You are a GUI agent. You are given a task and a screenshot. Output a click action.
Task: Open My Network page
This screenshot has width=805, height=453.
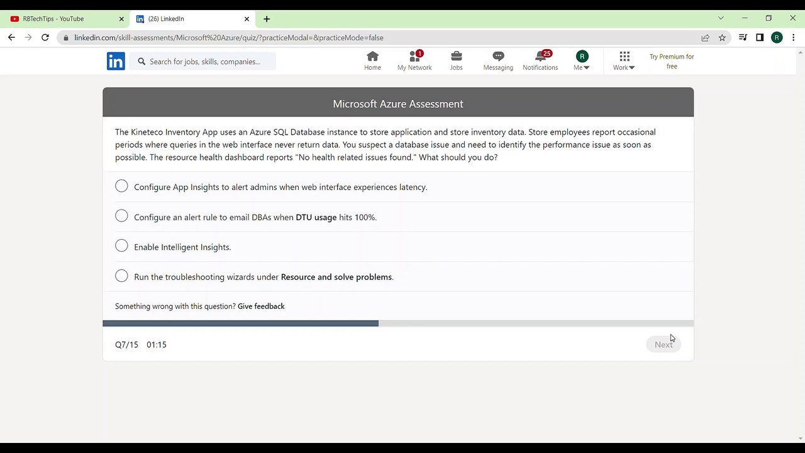(414, 61)
